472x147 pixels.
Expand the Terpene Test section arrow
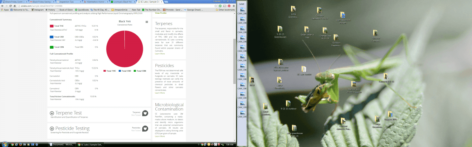52,113
